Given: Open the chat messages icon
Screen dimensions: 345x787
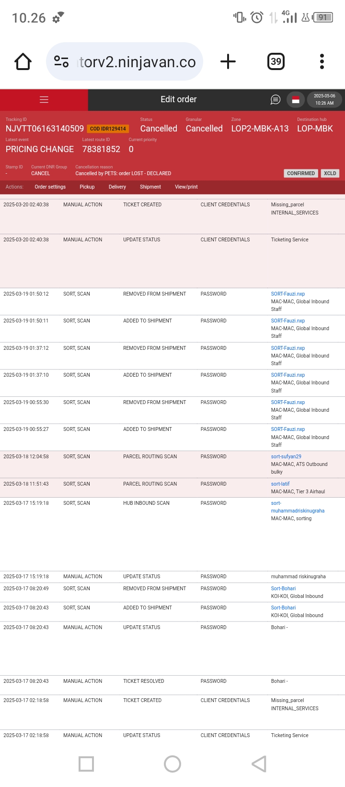Looking at the screenshot, I should [x=275, y=100].
